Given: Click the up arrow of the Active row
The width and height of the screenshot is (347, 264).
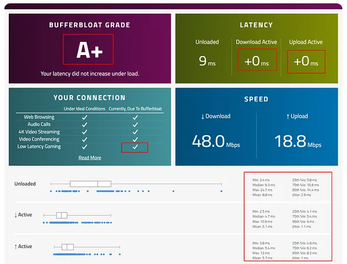Looking at the screenshot, I should pyautogui.click(x=16, y=246).
